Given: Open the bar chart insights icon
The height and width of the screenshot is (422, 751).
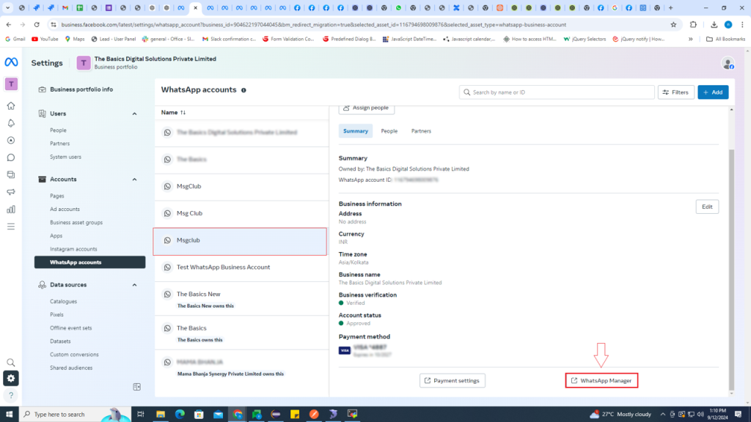Looking at the screenshot, I should click(11, 209).
